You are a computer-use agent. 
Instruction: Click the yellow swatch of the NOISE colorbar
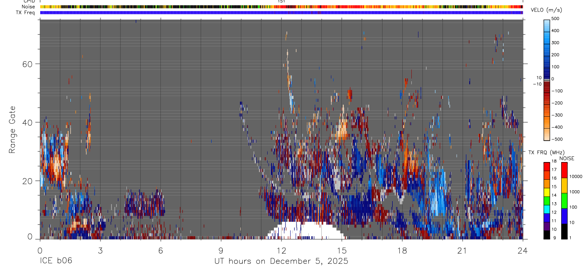(565, 185)
